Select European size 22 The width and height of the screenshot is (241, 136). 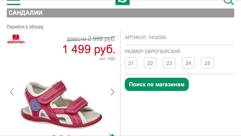point(150,63)
